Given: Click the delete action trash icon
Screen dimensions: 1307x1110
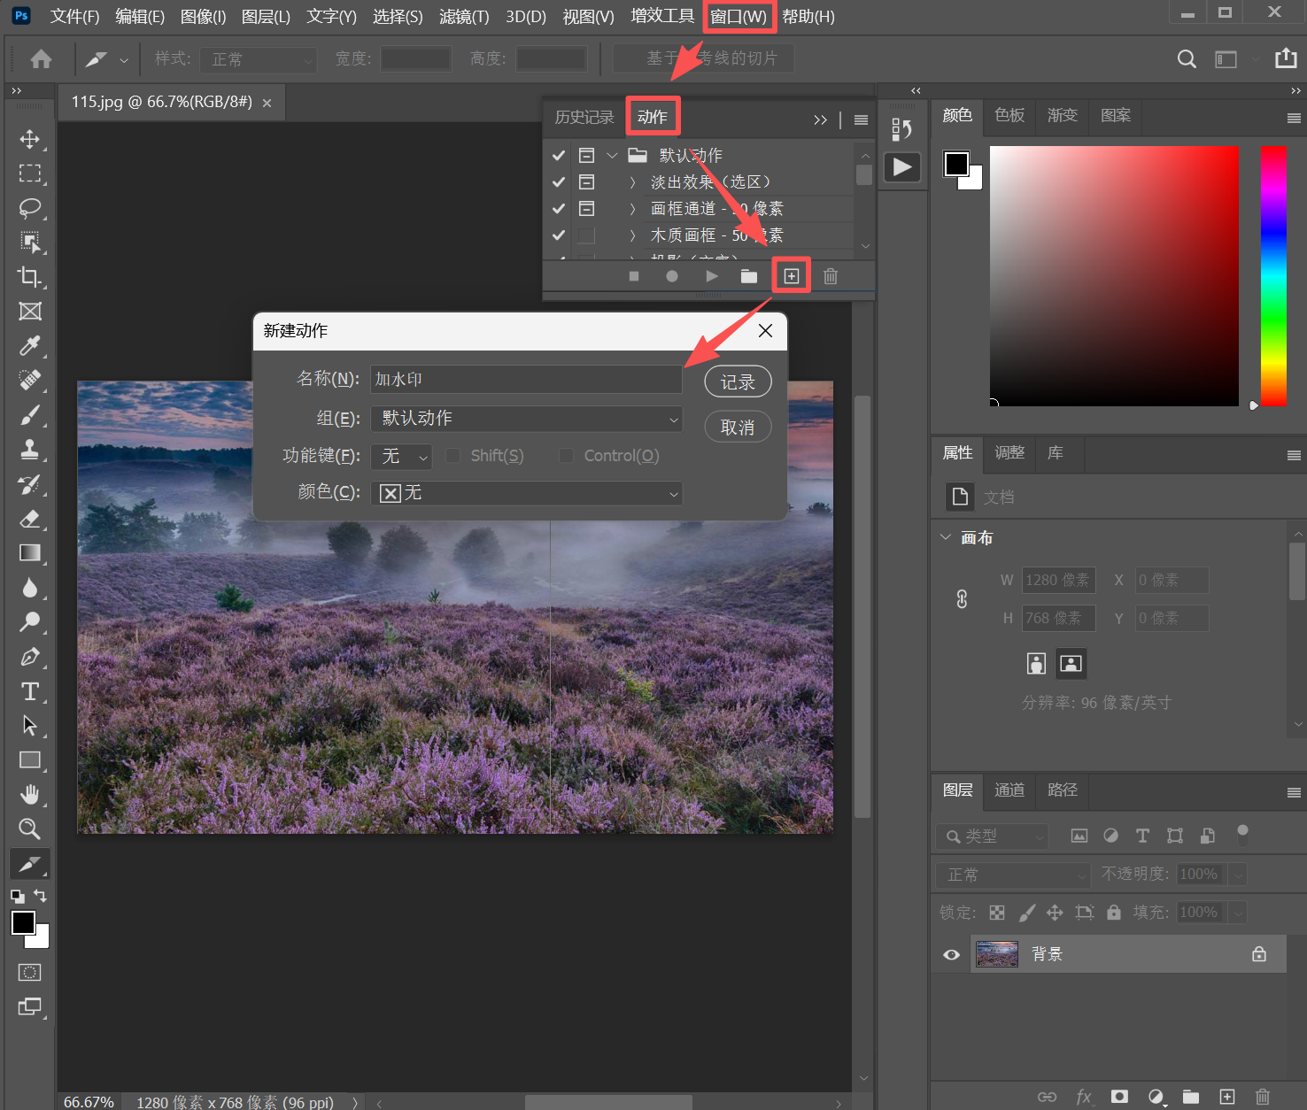Looking at the screenshot, I should pyautogui.click(x=831, y=276).
